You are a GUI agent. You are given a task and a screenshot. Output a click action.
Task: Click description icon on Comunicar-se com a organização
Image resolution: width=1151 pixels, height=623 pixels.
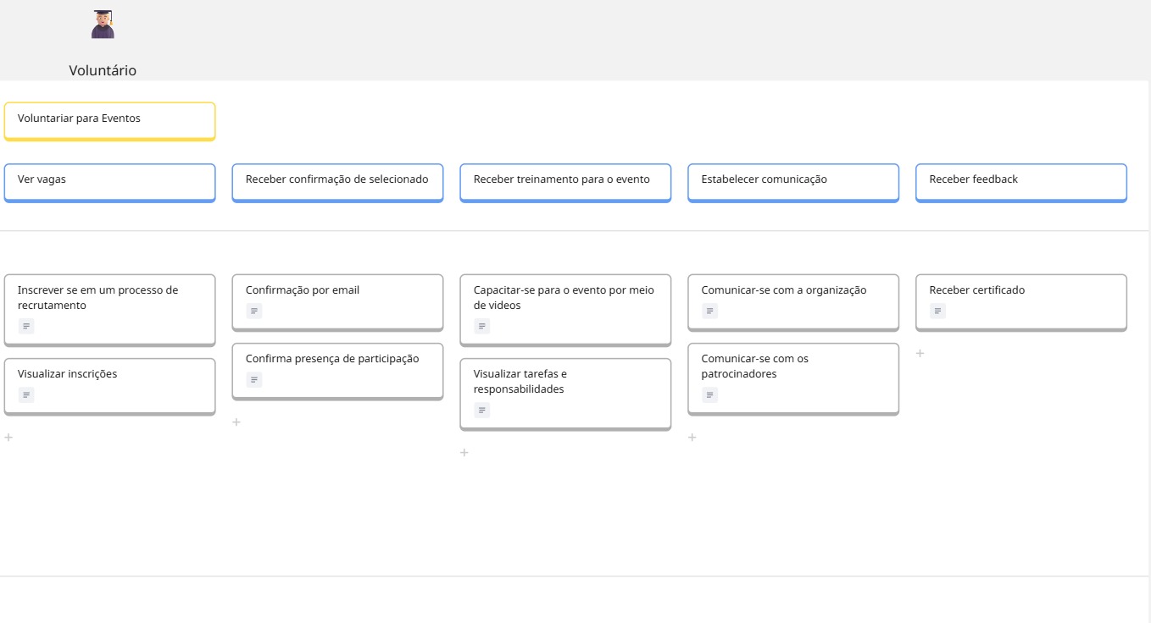point(709,311)
